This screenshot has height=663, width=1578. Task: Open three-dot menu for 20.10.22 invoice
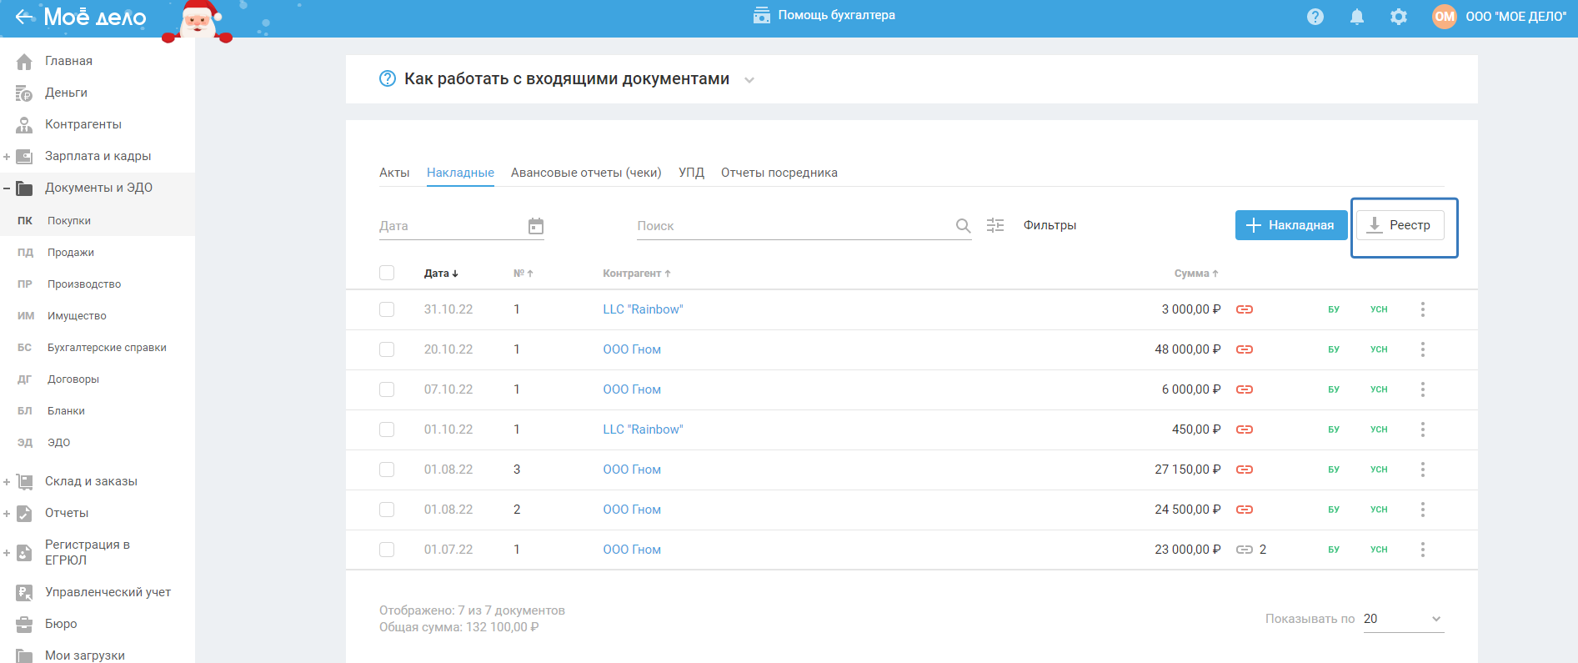click(1423, 349)
